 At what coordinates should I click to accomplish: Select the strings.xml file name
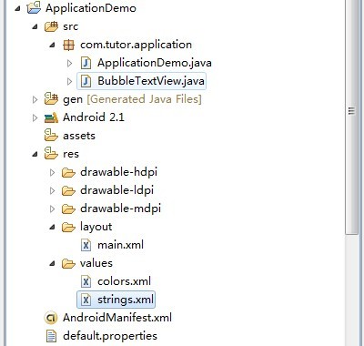point(126,300)
